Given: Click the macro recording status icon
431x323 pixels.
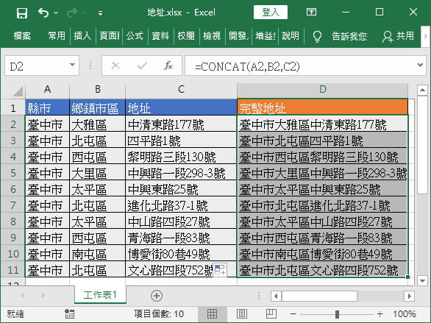Looking at the screenshot, I should tap(69, 313).
